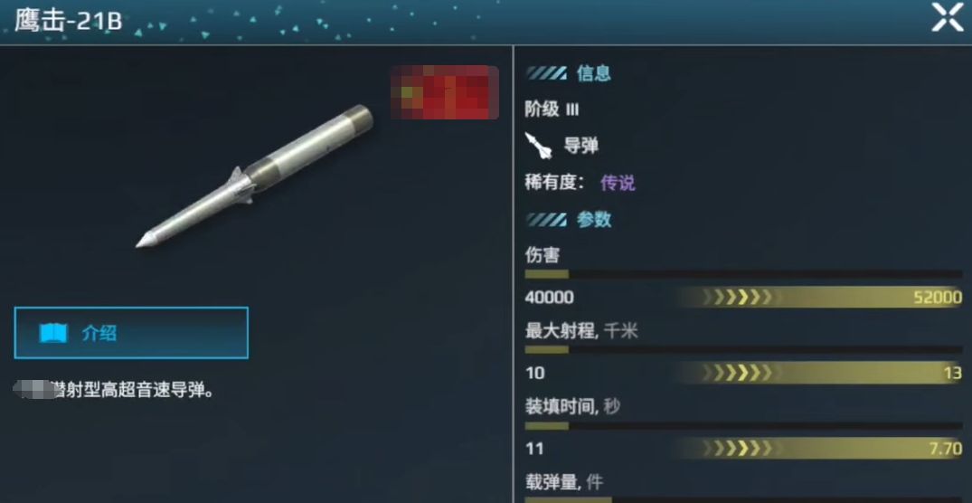The image size is (972, 503).
Task: Close the 鹰击-21B detail window
Action: 948,17
